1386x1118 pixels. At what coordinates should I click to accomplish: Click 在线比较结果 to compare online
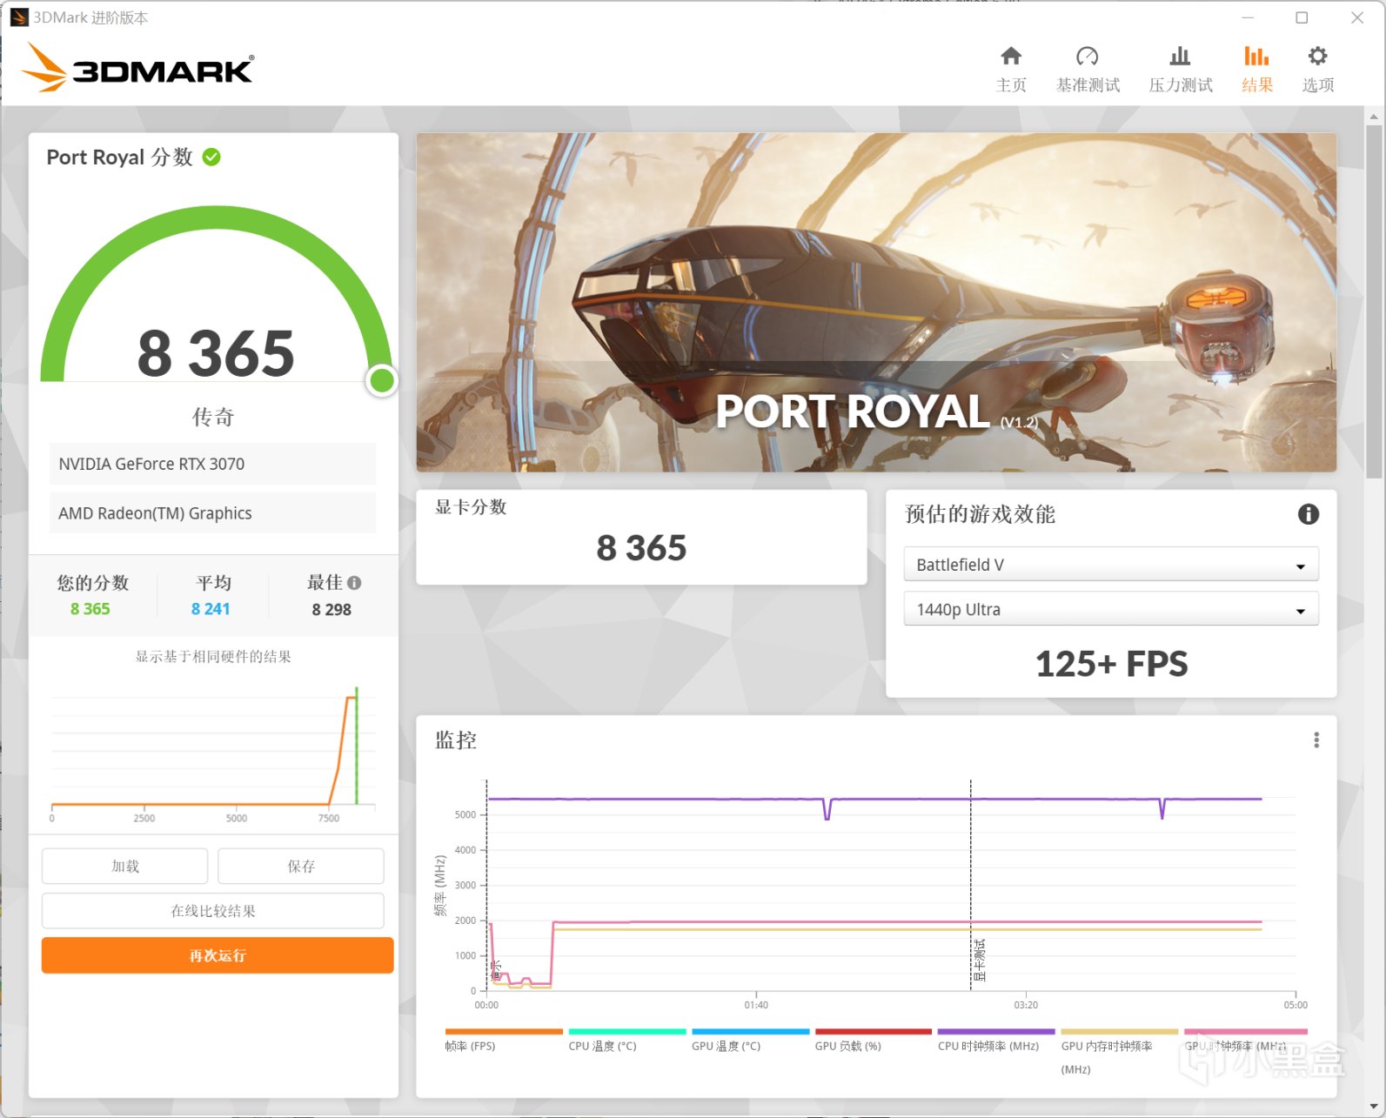coord(213,911)
